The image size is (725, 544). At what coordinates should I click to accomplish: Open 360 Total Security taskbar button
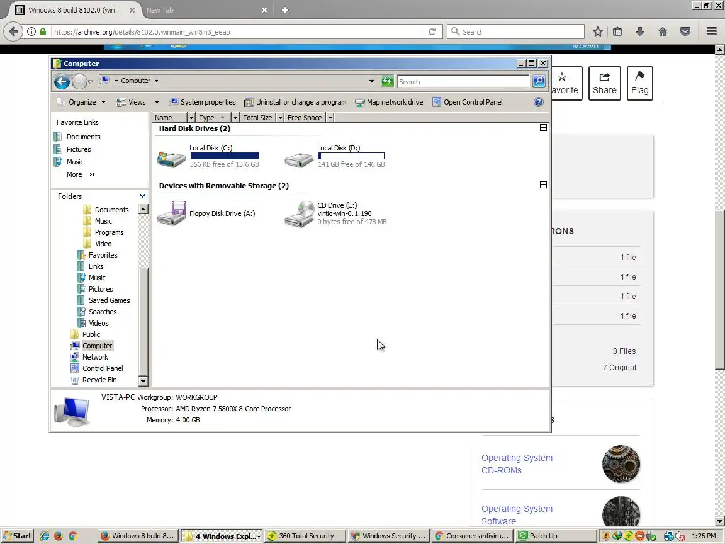305,536
